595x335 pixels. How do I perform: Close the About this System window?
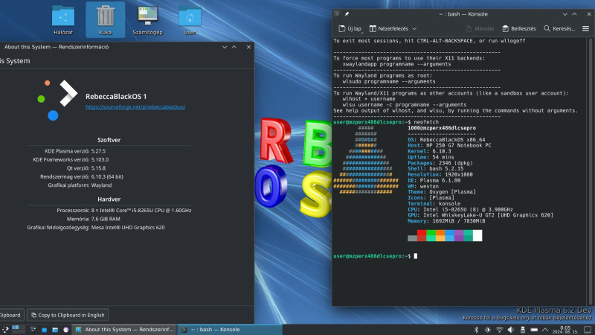pyautogui.click(x=248, y=47)
